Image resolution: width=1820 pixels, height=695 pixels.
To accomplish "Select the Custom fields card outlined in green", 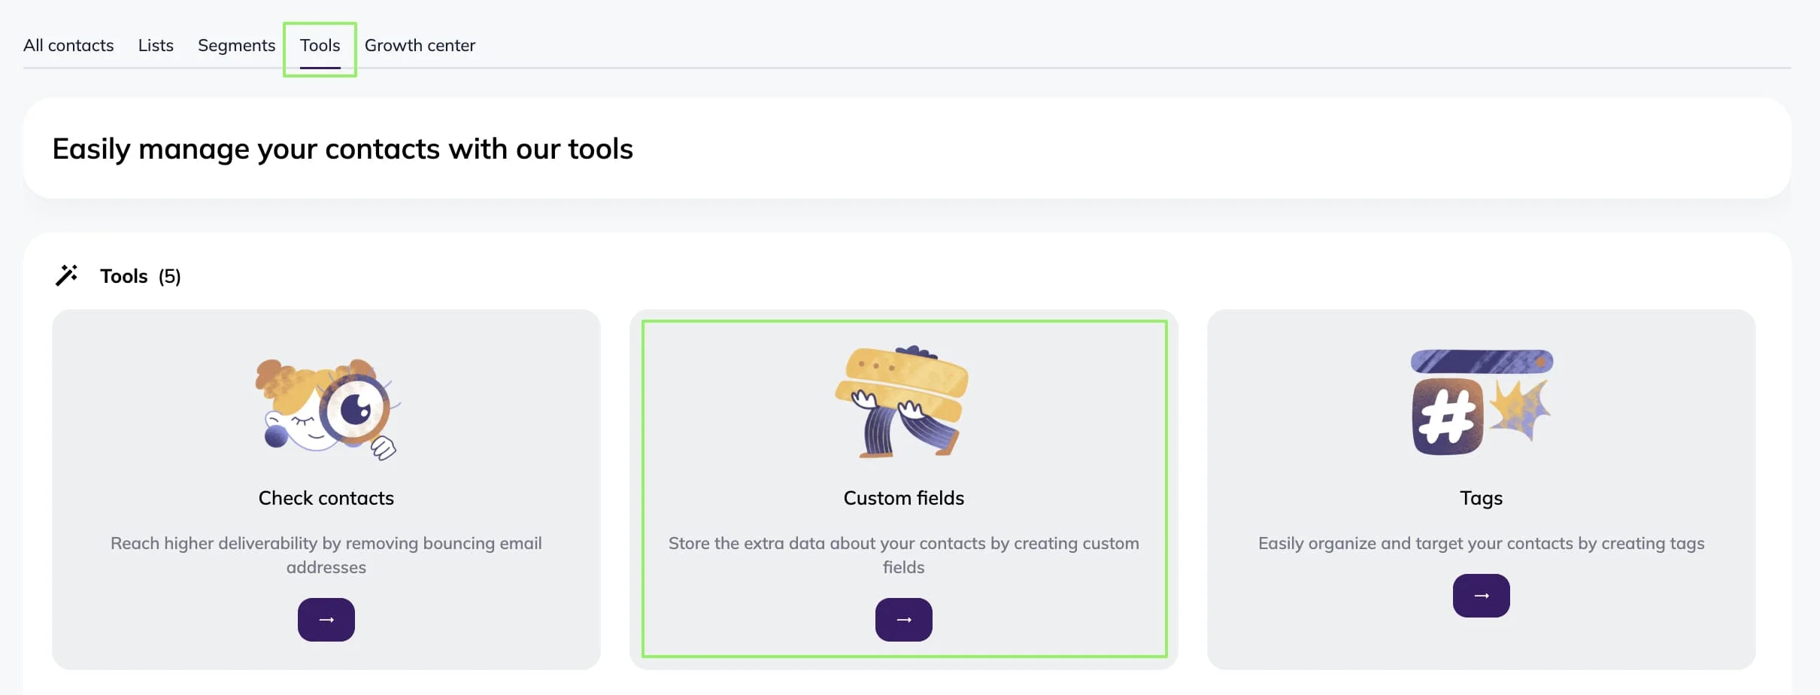I will [903, 489].
